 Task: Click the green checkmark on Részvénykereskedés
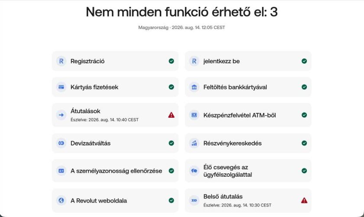304,143
